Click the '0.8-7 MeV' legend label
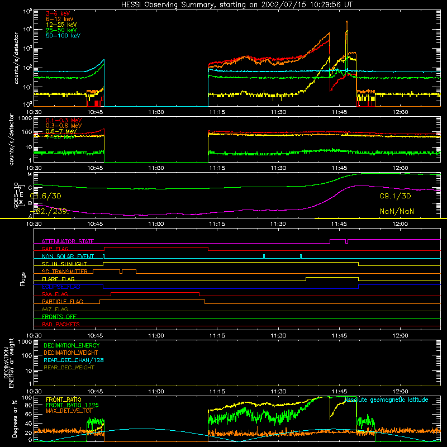Image resolution: width=447 pixels, height=447 pixels. point(61,131)
